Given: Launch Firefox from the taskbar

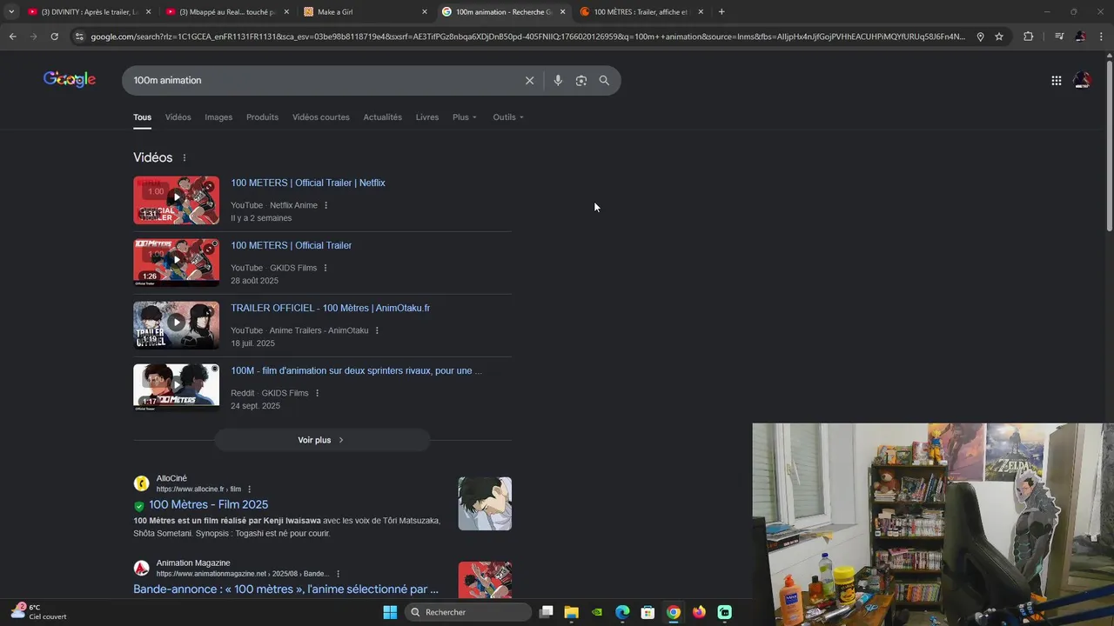Looking at the screenshot, I should click(699, 612).
